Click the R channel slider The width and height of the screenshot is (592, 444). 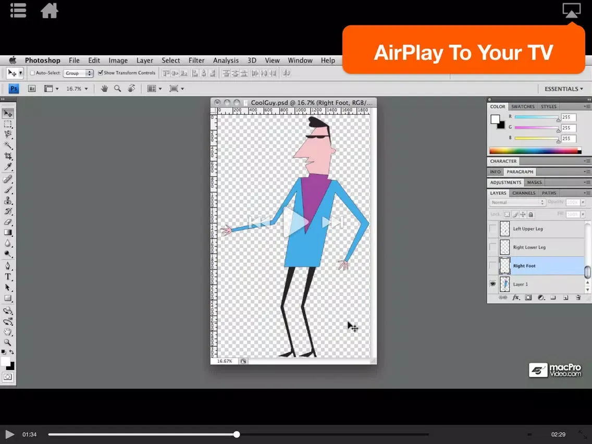[537, 117]
